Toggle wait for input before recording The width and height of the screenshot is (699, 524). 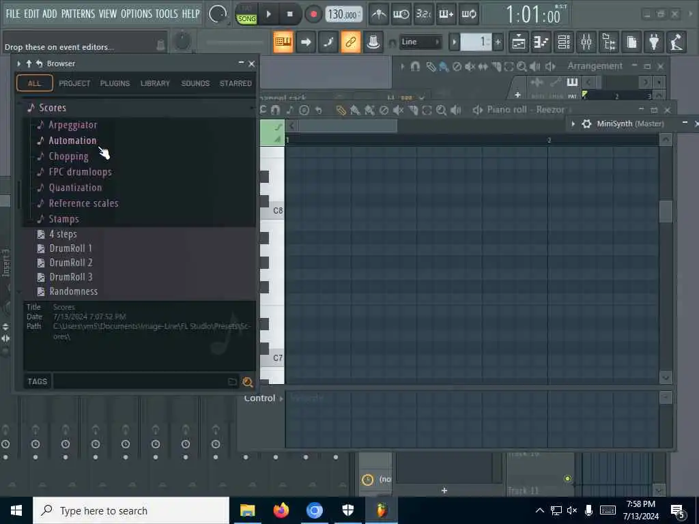(401, 14)
